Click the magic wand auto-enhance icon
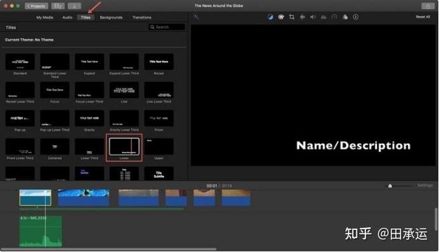The height and width of the screenshot is (252, 439). (195, 17)
